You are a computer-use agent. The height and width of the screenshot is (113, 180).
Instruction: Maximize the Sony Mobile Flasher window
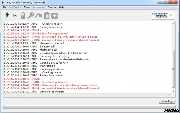(166, 2)
